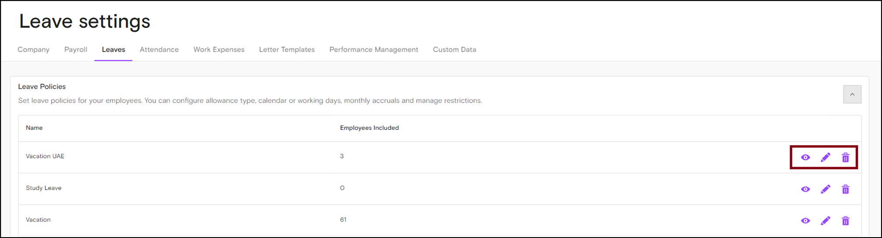Switch to the Company tab

[x=33, y=50]
